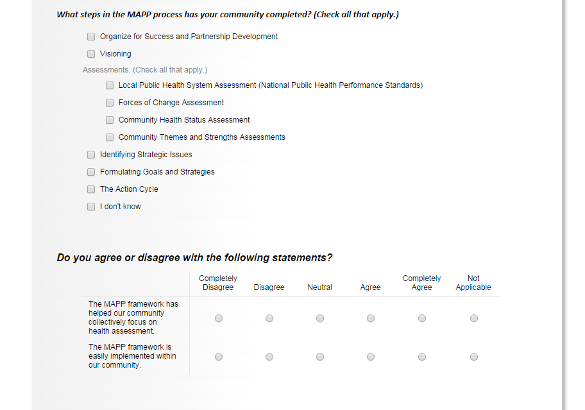
Task: Select Completely Disagree for easily implemented statement
Action: [x=219, y=357]
